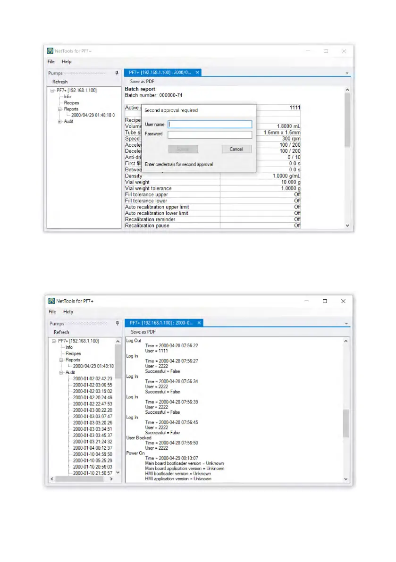Image resolution: width=396 pixels, height=562 pixels.
Task: Select audit entry 2000-01-02 20:24:49
Action: 93,397
